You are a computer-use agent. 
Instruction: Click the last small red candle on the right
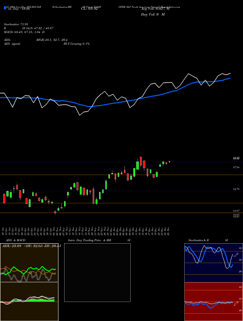point(169,162)
